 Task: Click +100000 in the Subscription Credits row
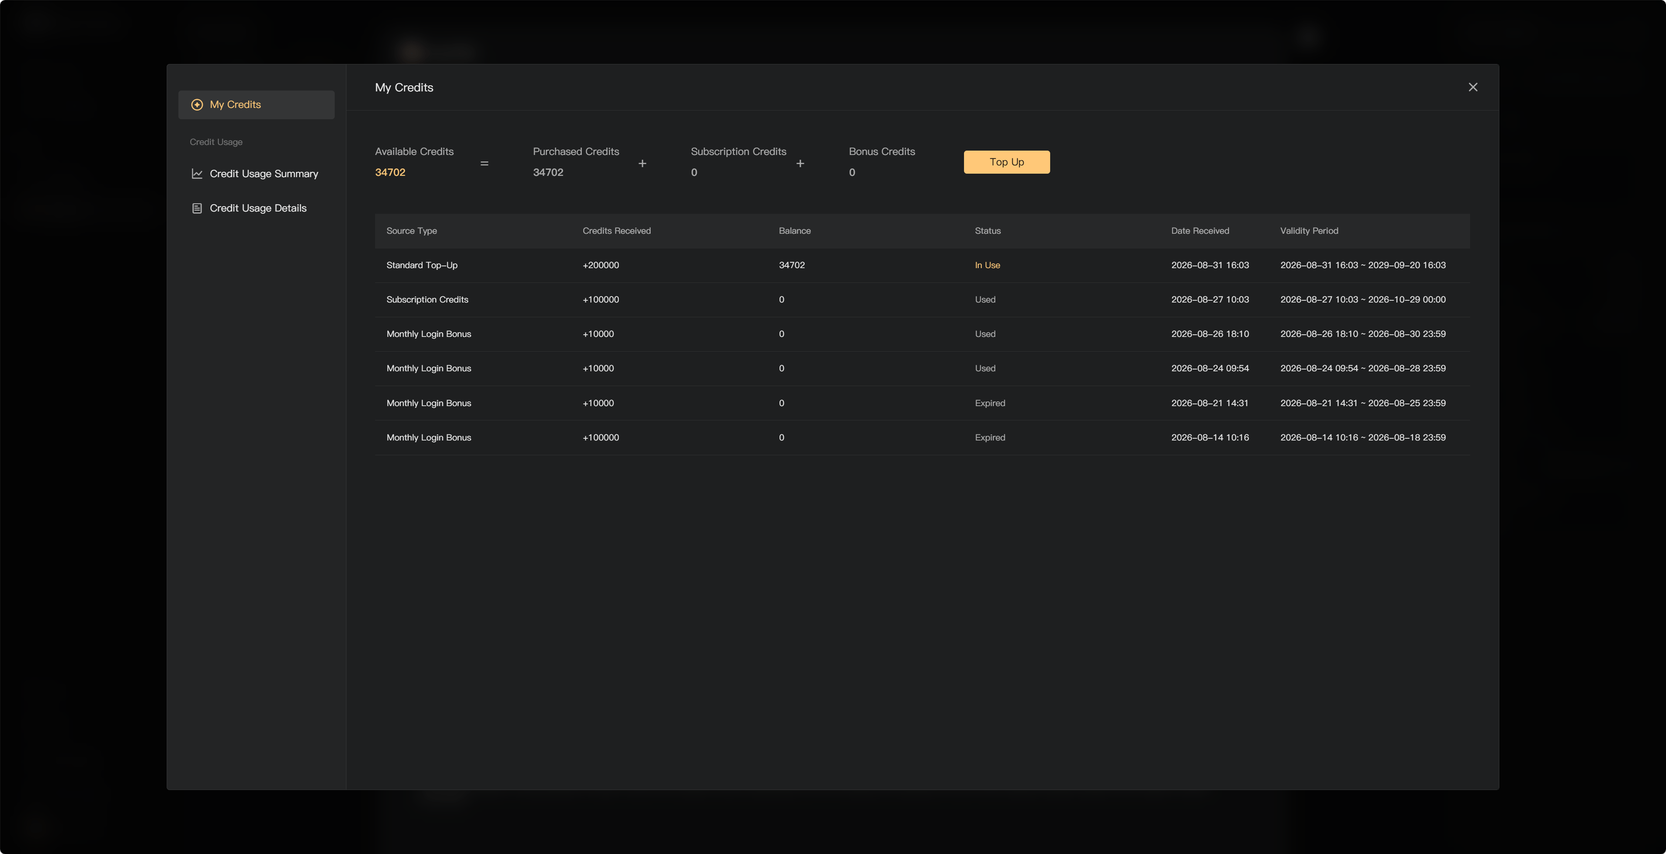coord(600,299)
